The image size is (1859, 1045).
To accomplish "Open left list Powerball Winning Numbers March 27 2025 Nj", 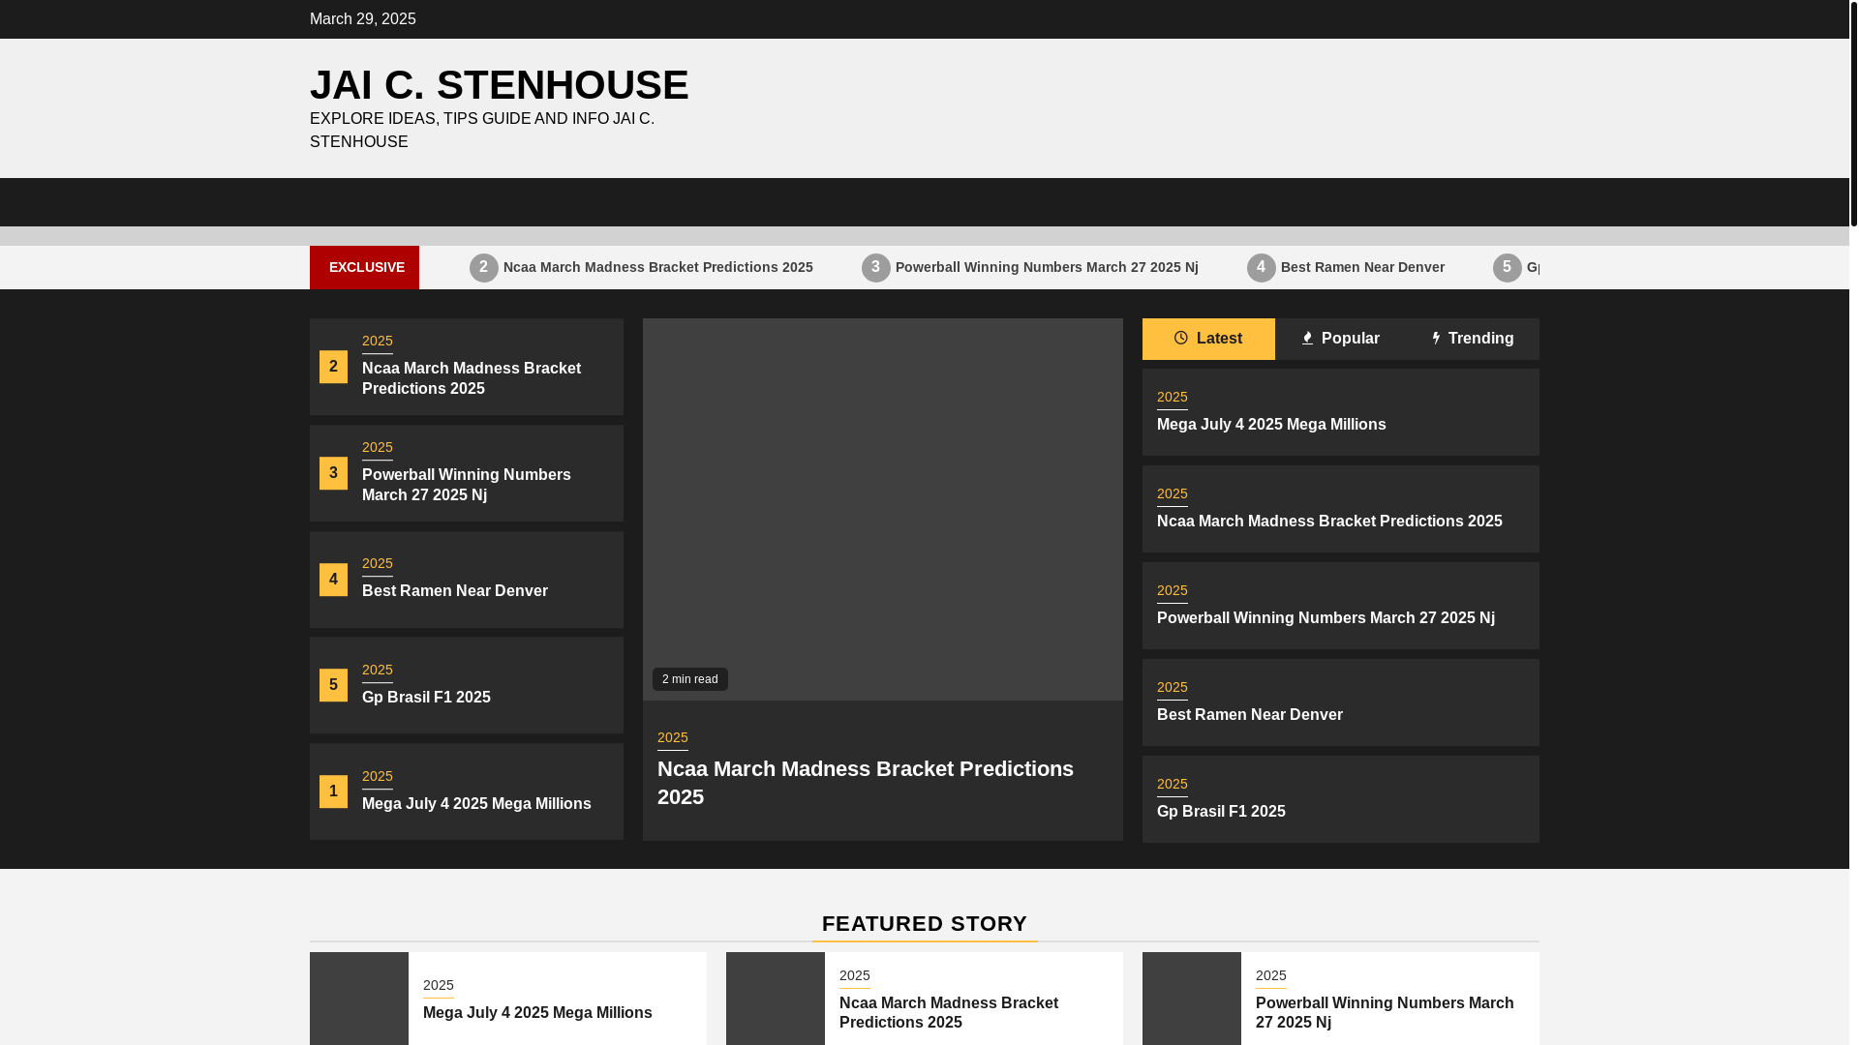I will 467,485.
